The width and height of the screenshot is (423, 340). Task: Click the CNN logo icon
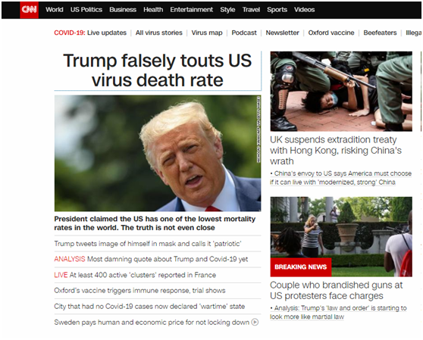[x=29, y=10]
